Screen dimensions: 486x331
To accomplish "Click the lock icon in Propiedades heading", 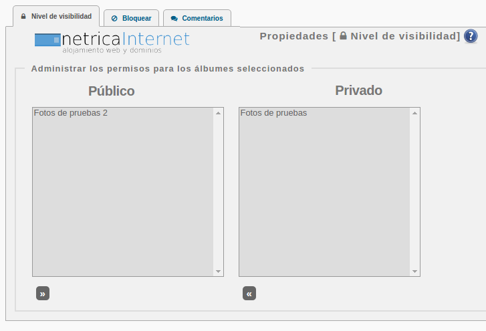I will [343, 35].
